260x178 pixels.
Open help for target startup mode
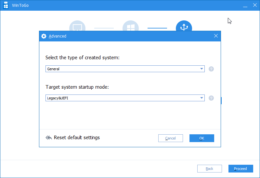(x=211, y=98)
